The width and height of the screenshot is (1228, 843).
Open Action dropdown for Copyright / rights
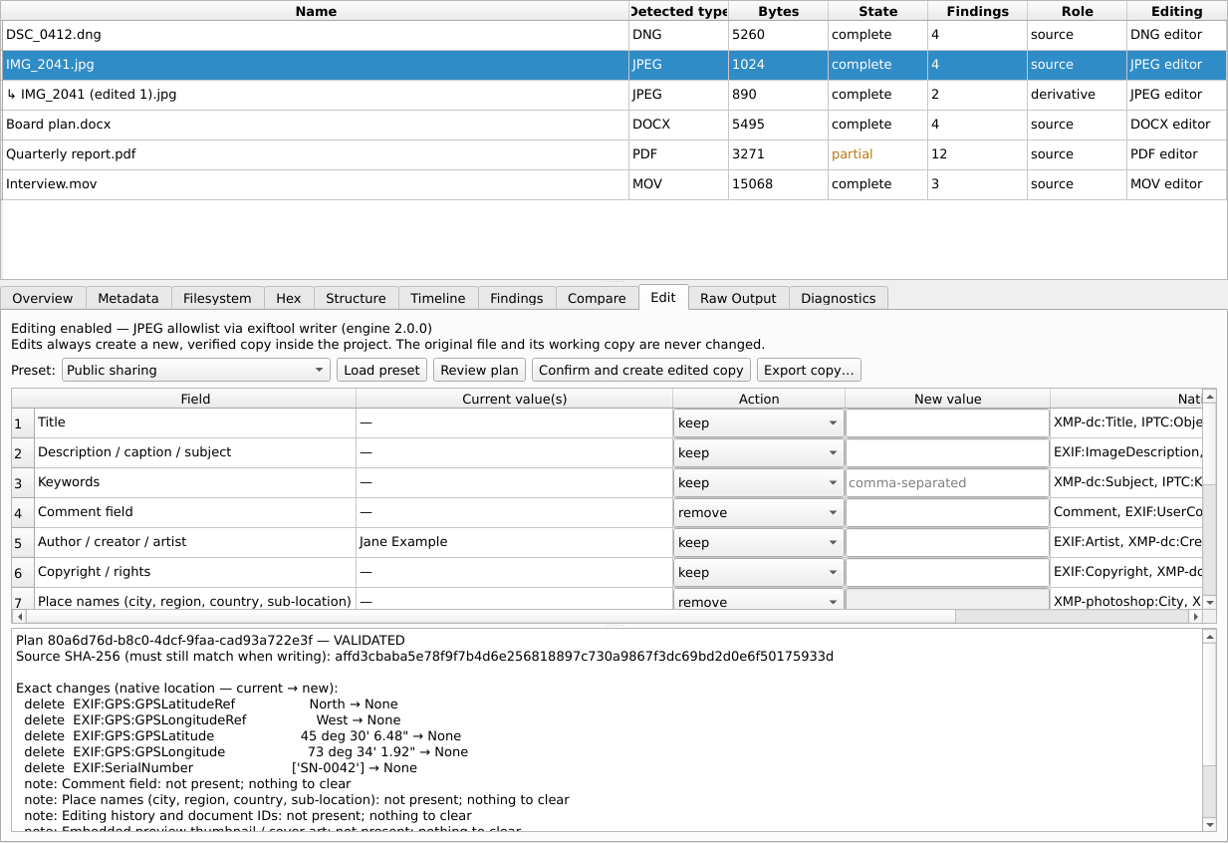point(758,572)
